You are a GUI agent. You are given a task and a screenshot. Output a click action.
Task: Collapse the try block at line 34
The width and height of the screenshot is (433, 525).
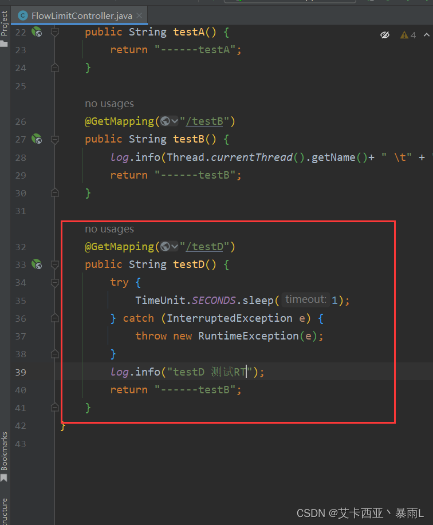[55, 283]
